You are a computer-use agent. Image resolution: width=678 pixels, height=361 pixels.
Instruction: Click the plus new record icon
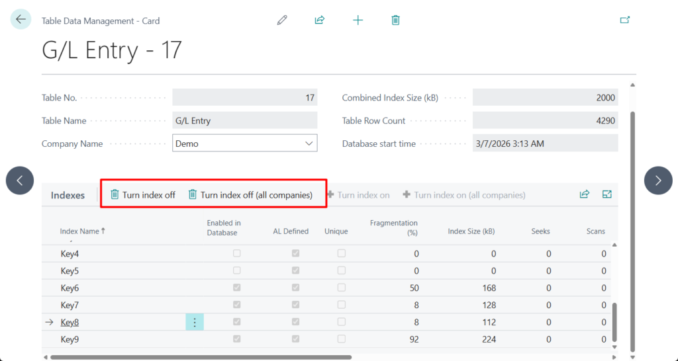click(x=358, y=20)
